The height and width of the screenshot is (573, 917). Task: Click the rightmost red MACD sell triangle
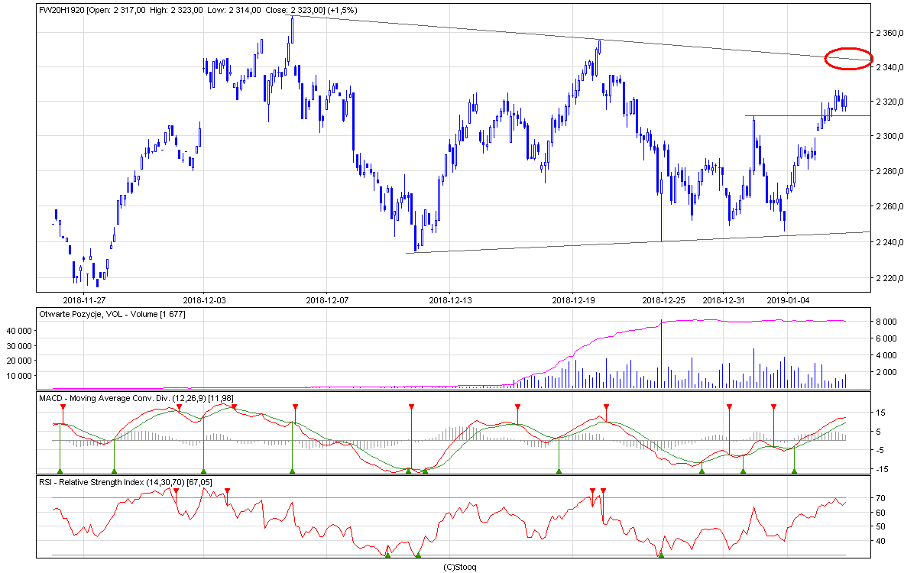coord(773,407)
